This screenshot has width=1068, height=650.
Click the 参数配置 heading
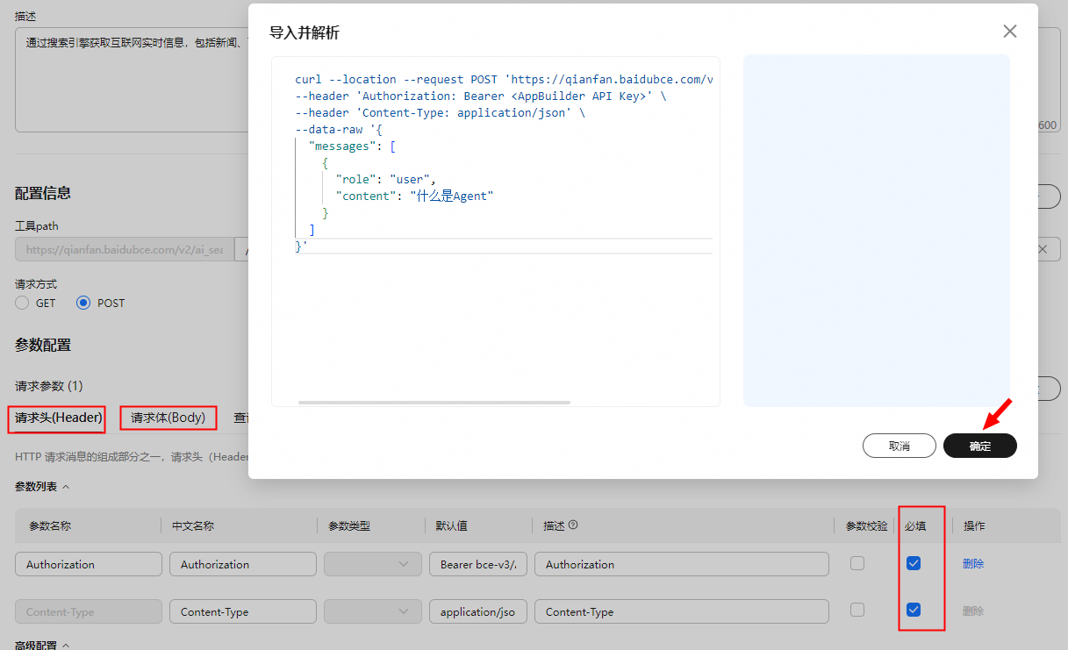click(x=43, y=346)
